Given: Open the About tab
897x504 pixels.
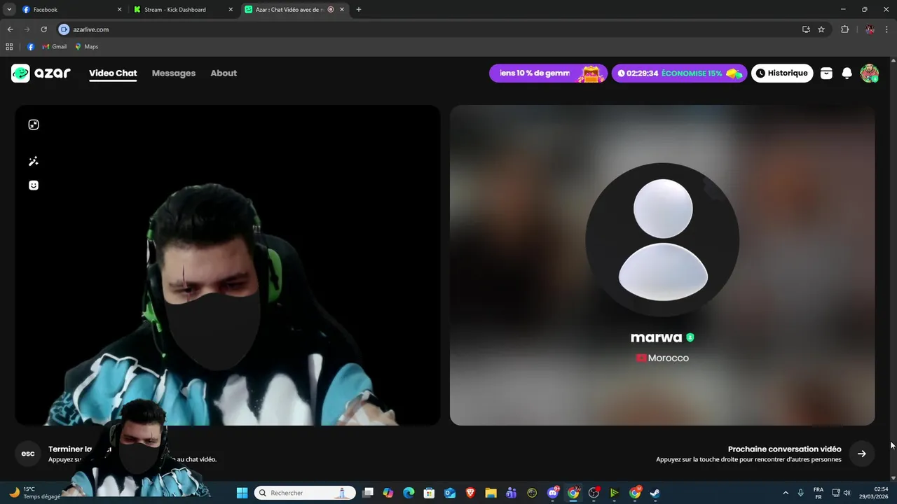Looking at the screenshot, I should [x=224, y=73].
